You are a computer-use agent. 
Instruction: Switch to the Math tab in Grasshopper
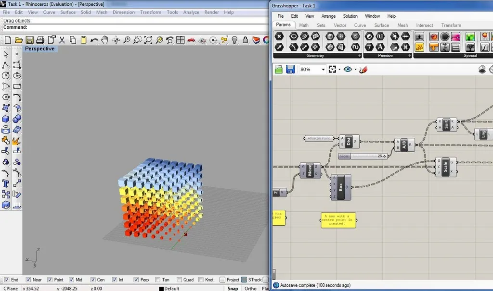coord(304,25)
